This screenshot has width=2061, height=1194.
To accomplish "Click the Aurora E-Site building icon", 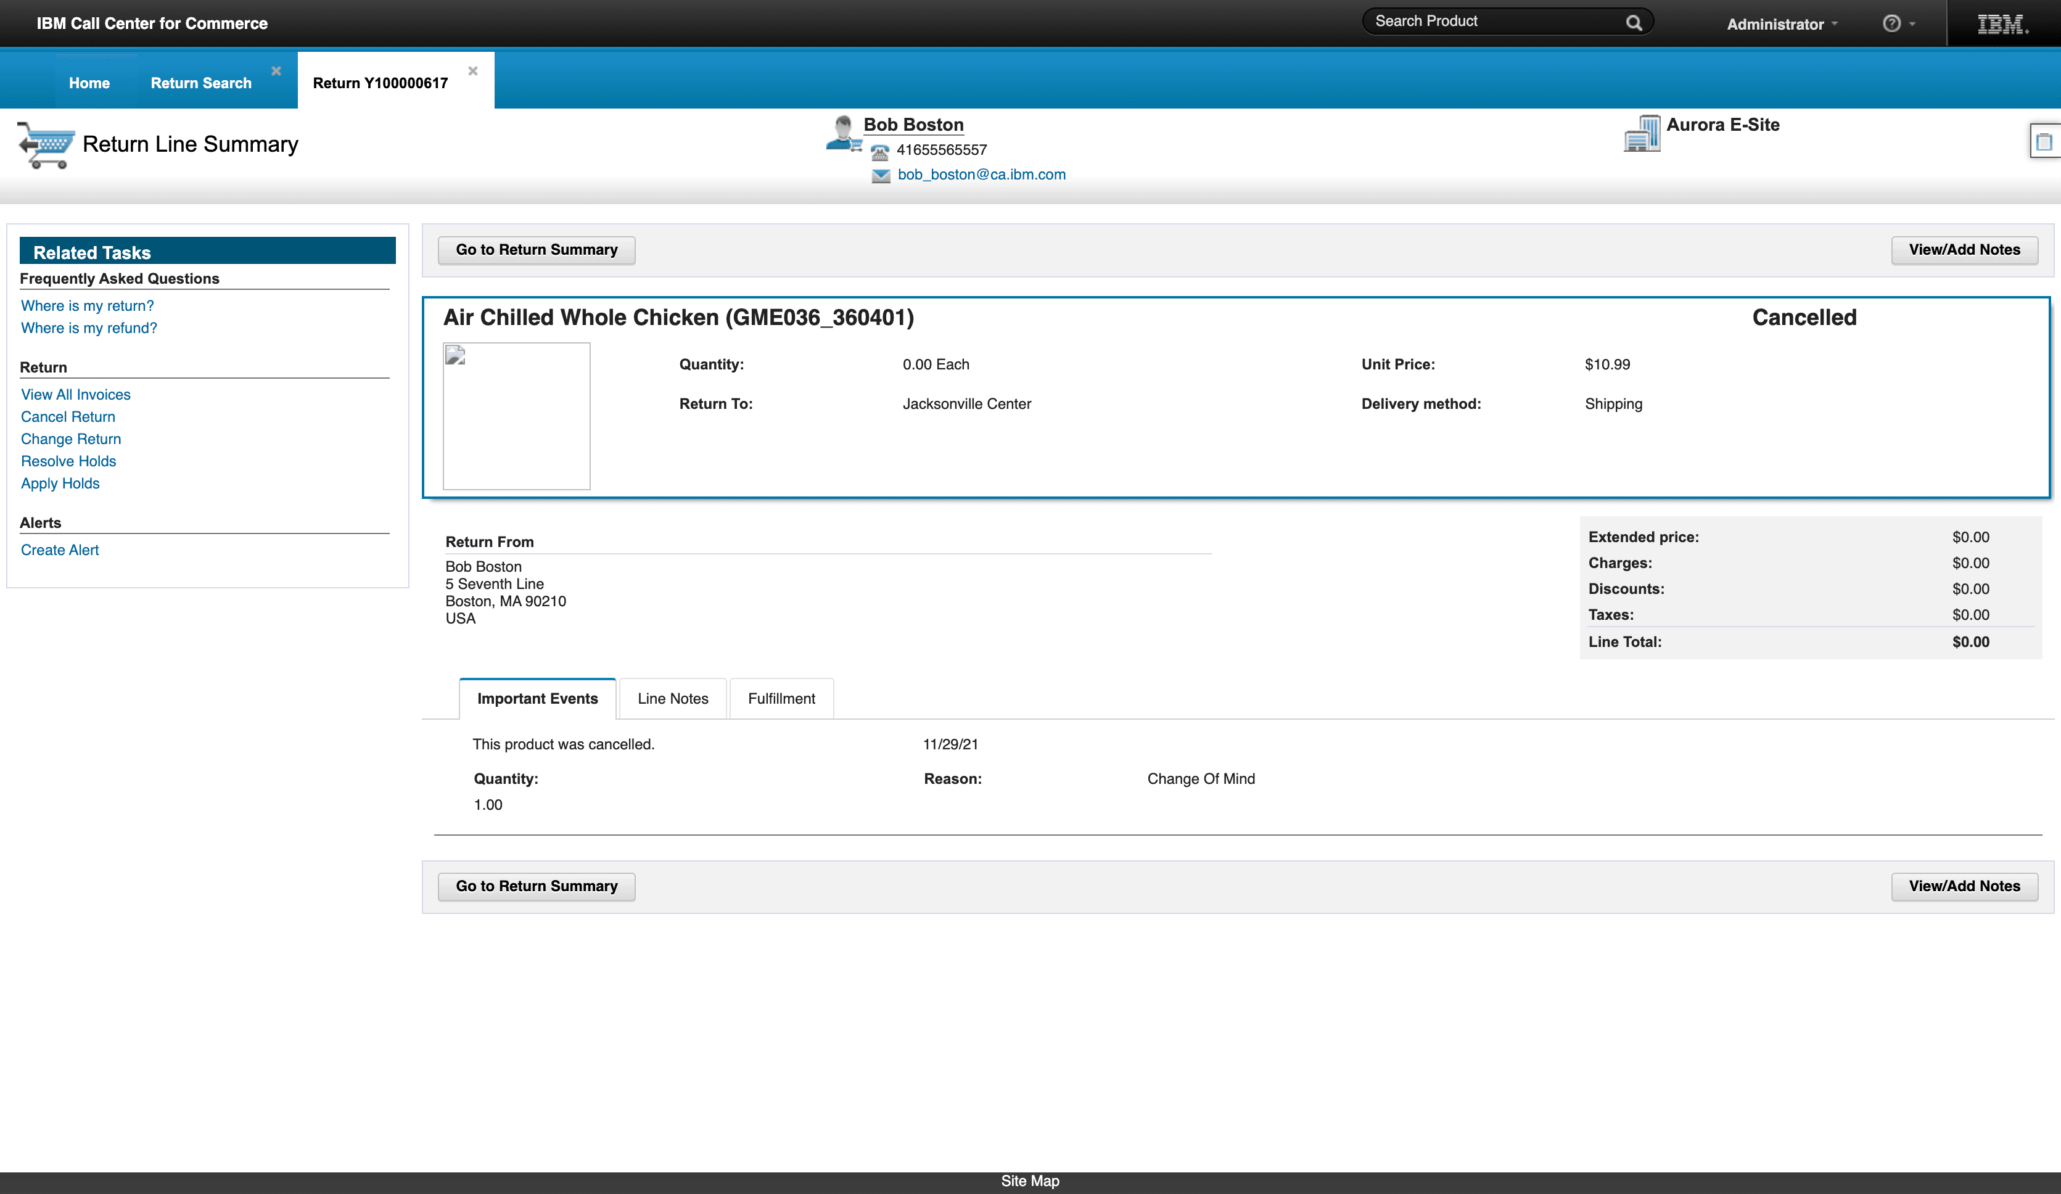I will 1642,134.
